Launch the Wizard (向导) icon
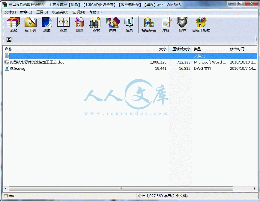260x201 pixels. pos(113,25)
